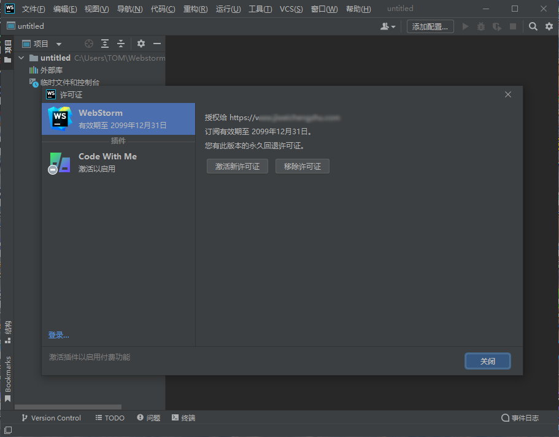Collapse the untitled project tree node
559x437 pixels.
pos(21,58)
